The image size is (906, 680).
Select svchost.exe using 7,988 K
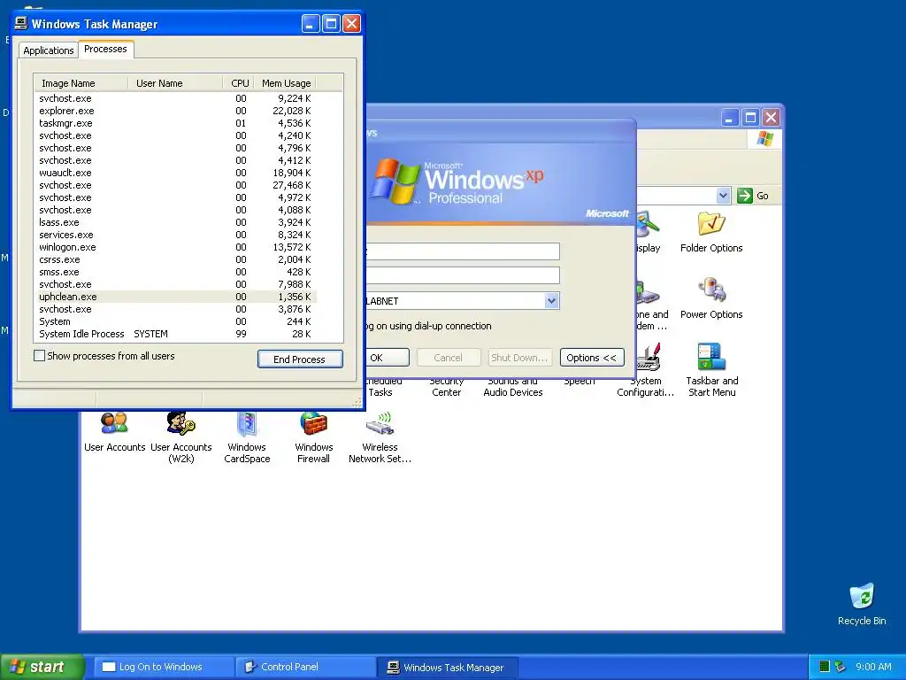[175, 284]
